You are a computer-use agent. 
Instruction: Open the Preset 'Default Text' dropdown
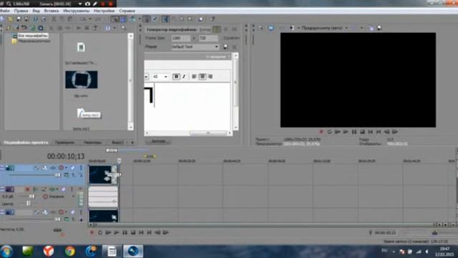[195, 47]
